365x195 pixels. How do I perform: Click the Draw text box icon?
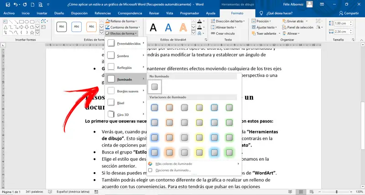pyautogui.click(x=43, y=27)
